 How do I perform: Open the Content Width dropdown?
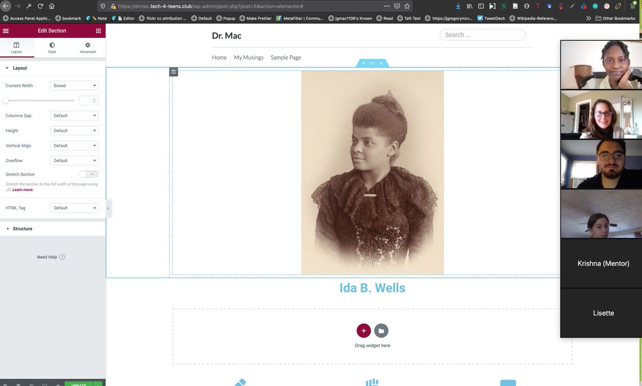[74, 86]
